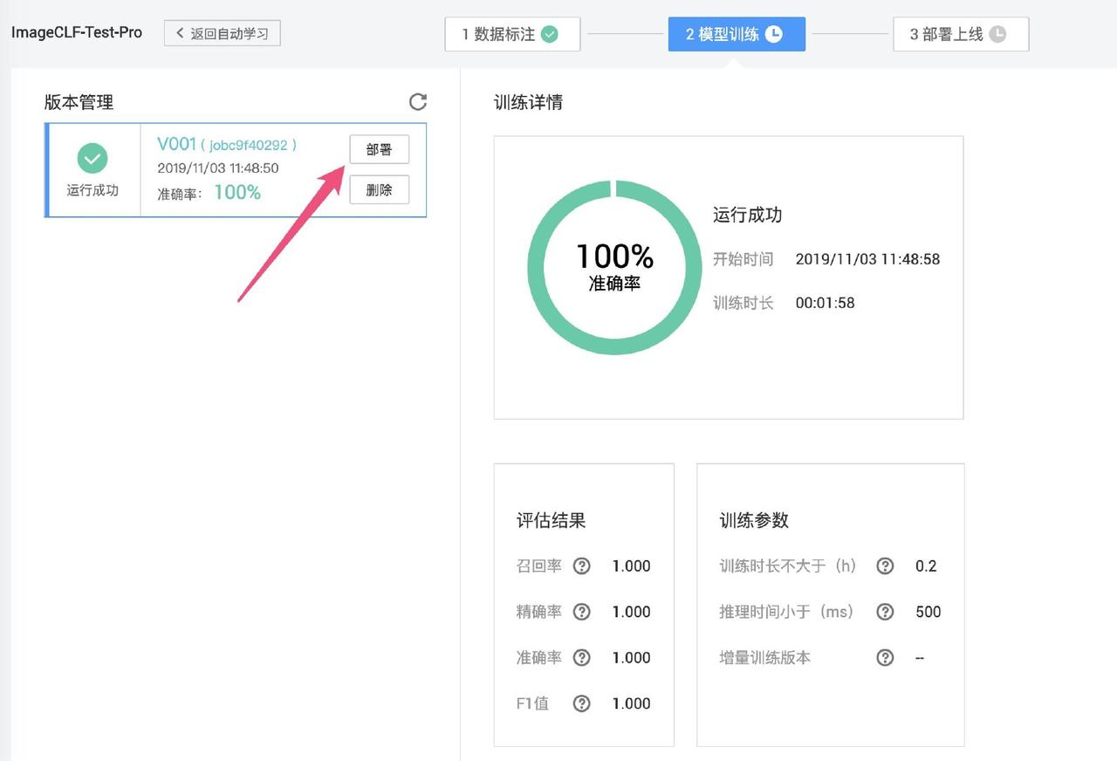This screenshot has height=761, width=1117.
Task: Delete version V001 with 删除 button
Action: click(x=379, y=189)
